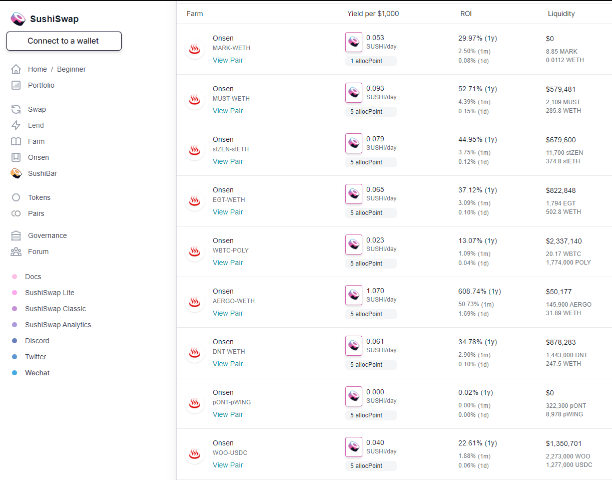Viewport: 612px width, 480px height.
Task: Open View Pair for AERGO-WETH
Action: coord(228,313)
